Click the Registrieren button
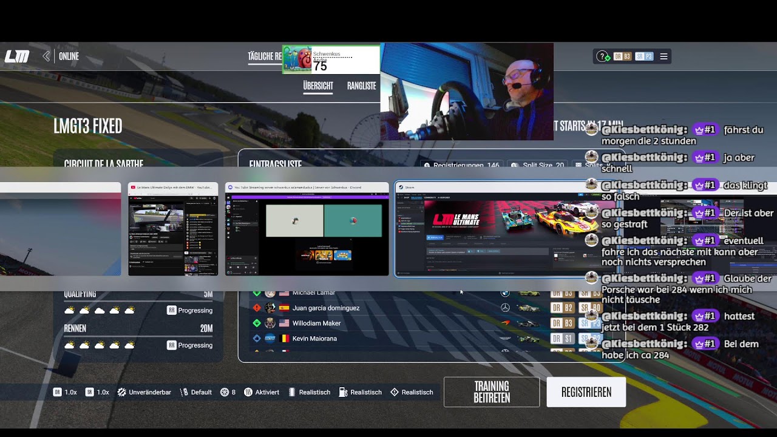777x437 pixels. tap(586, 392)
